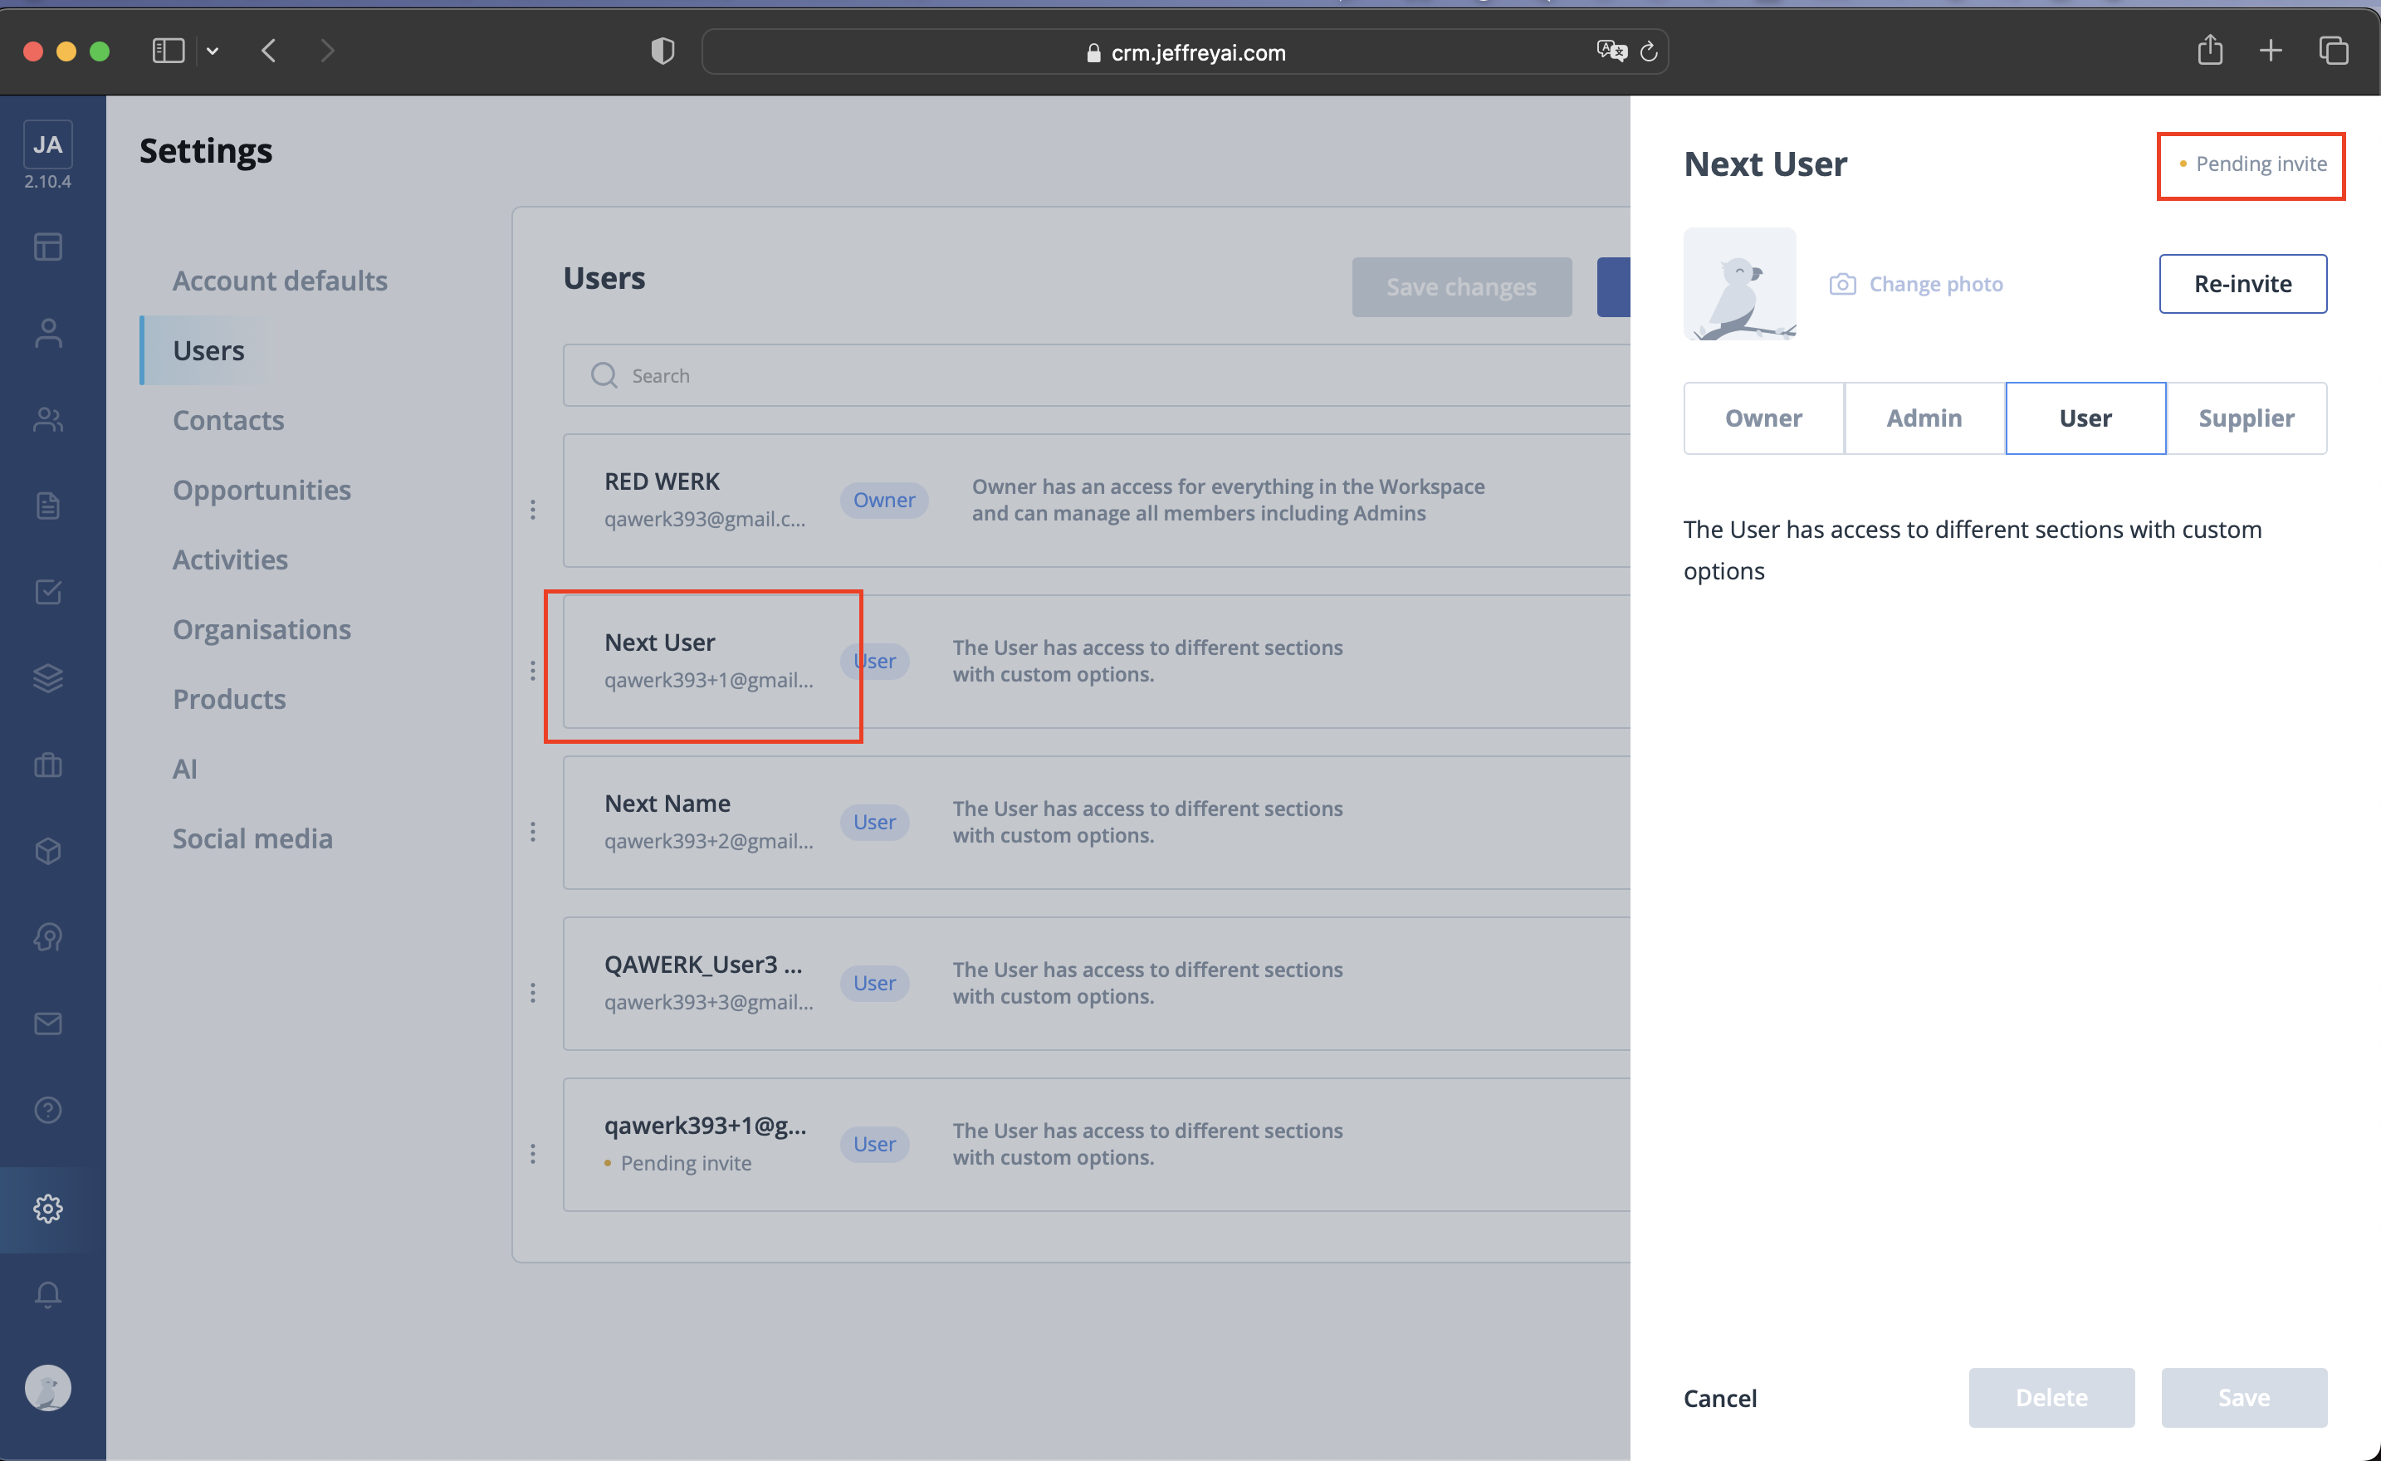Open the three-dot menu for QAWERK_User3
The height and width of the screenshot is (1461, 2381).
[x=532, y=992]
